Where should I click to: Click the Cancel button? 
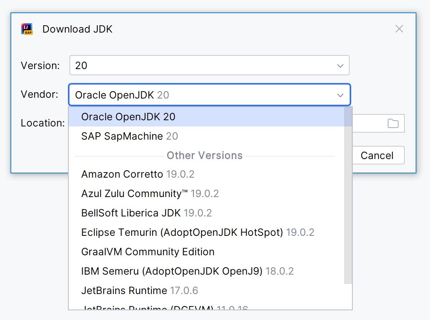pos(377,155)
